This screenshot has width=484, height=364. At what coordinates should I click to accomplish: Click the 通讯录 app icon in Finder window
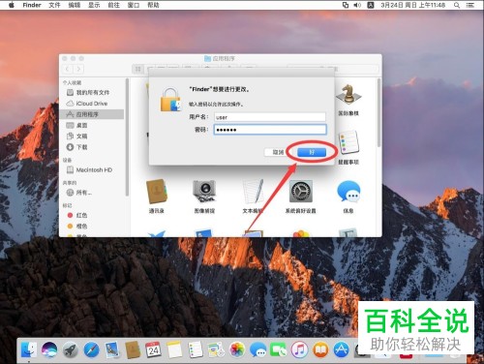click(x=157, y=192)
